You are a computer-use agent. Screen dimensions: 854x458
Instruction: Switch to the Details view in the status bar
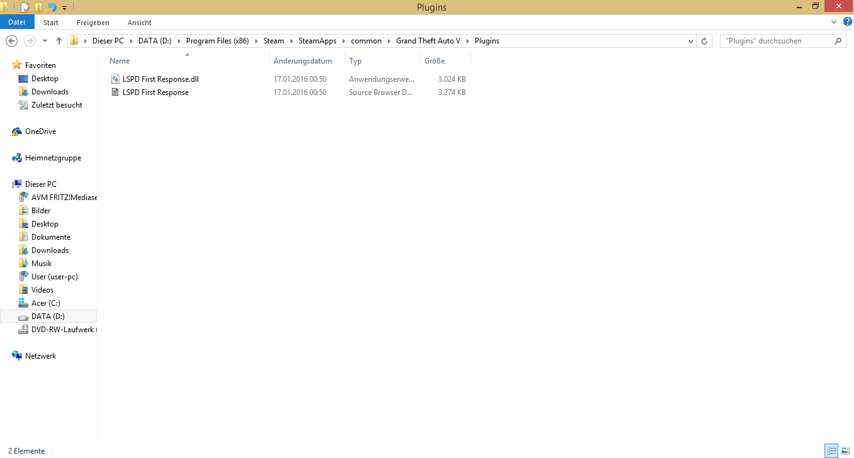(831, 451)
